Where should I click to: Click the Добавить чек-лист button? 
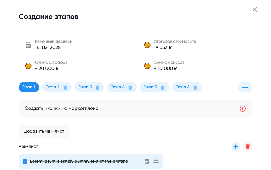click(x=44, y=131)
